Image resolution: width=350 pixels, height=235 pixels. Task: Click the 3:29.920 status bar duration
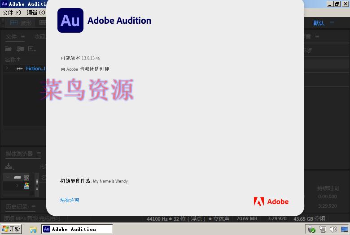coord(277,218)
